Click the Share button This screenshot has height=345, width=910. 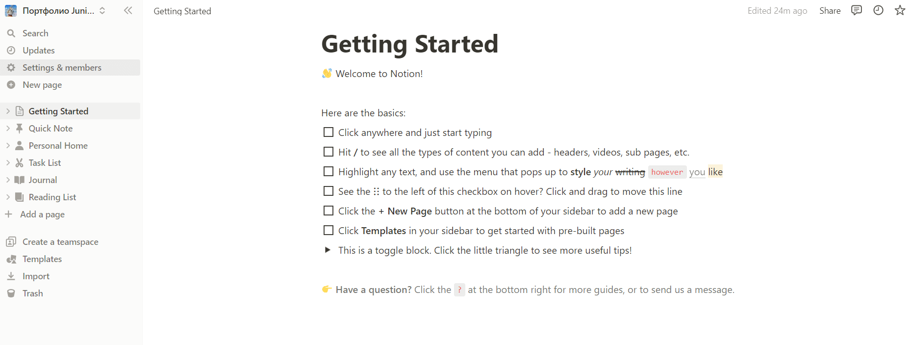coord(830,11)
